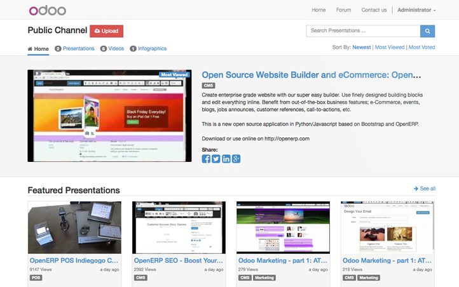The width and height of the screenshot is (459, 287).
Task: Click the Upload button
Action: [107, 31]
